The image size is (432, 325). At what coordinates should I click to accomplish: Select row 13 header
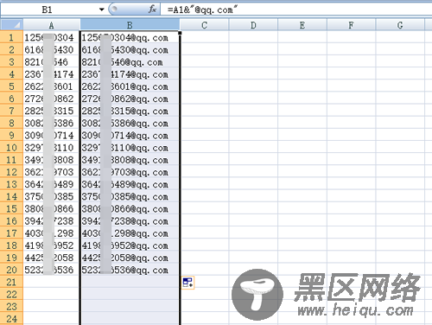11,184
